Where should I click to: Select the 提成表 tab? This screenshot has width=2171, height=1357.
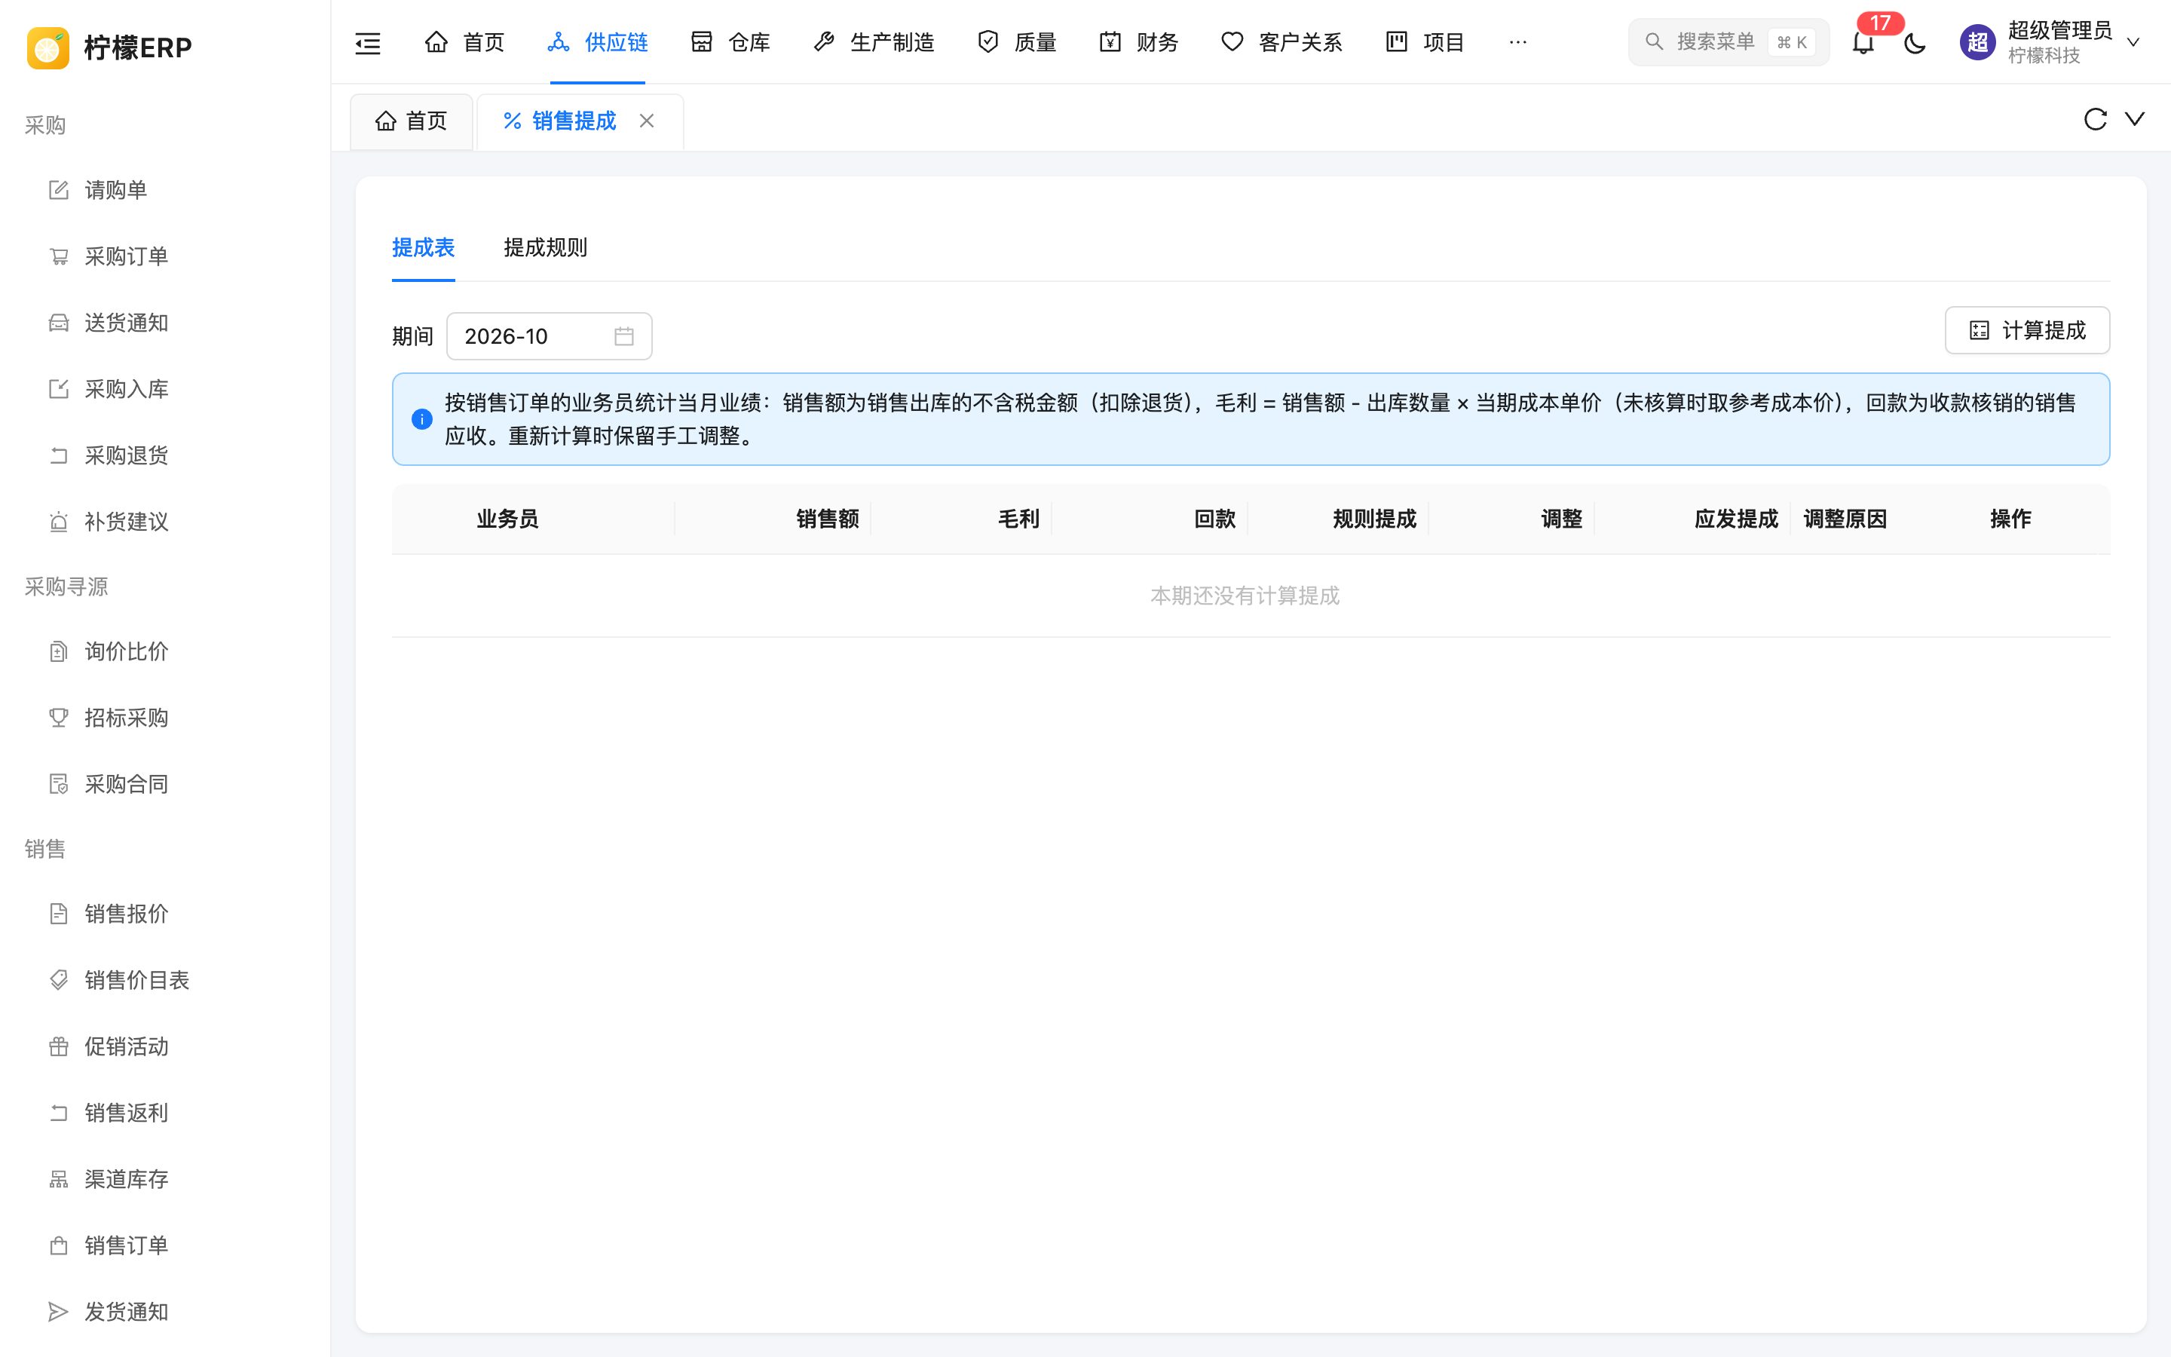click(424, 248)
